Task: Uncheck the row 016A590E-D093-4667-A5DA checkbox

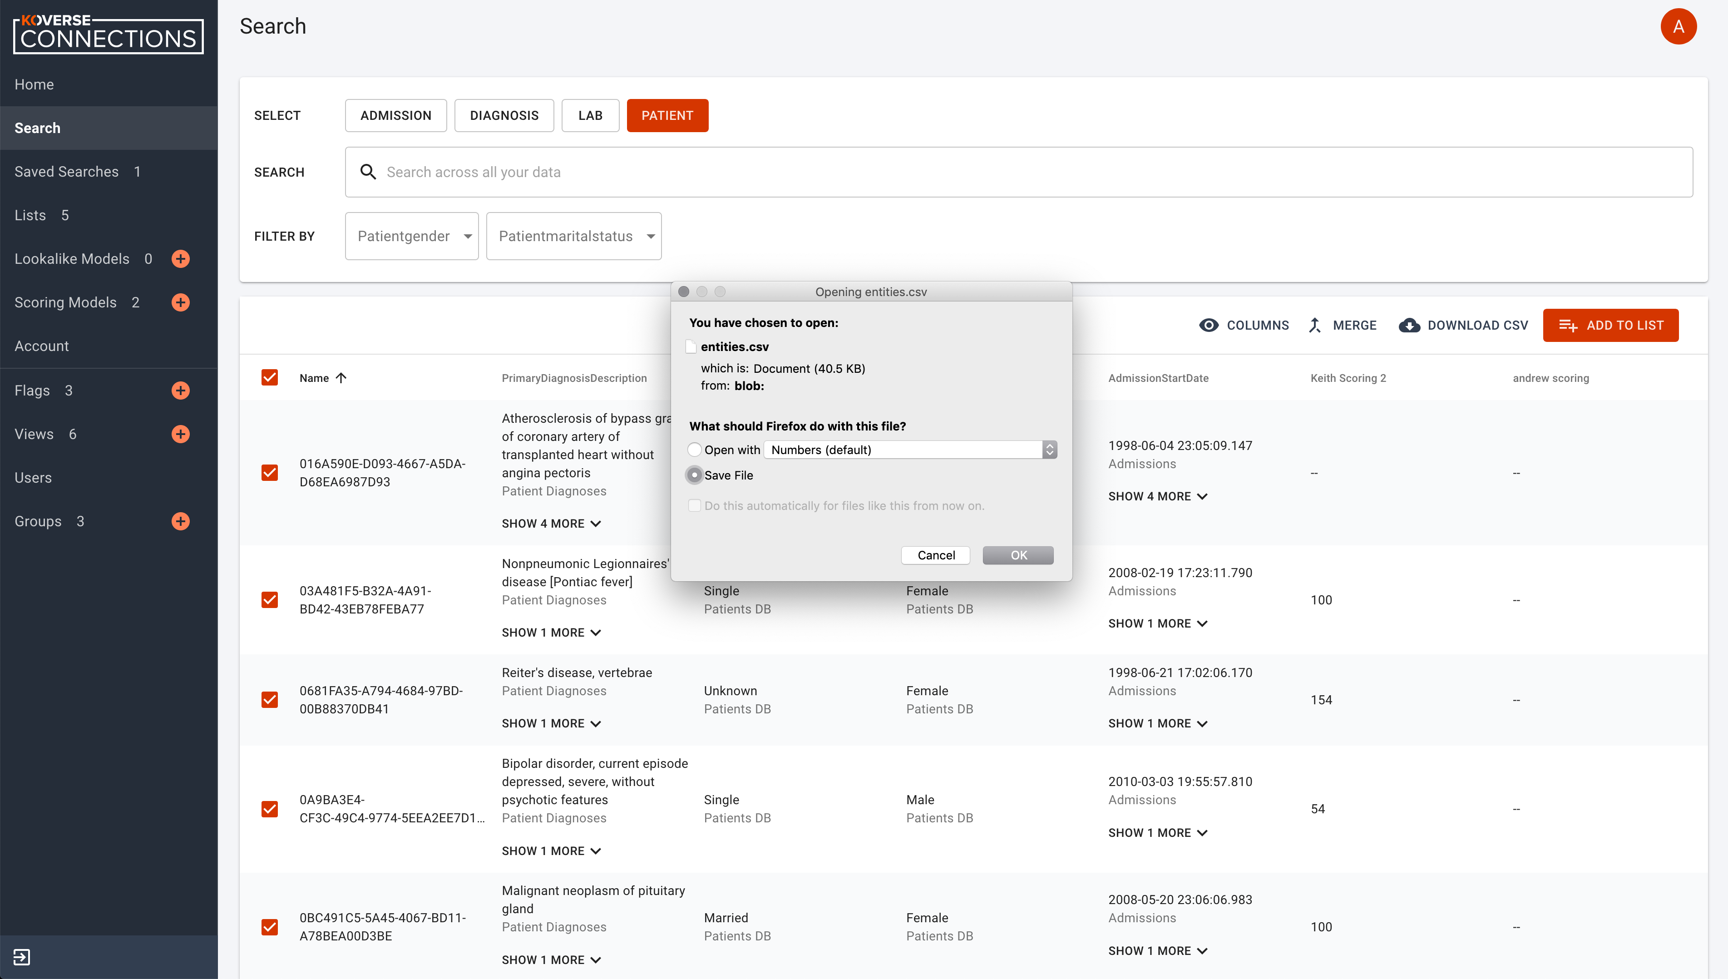Action: pyautogui.click(x=270, y=473)
